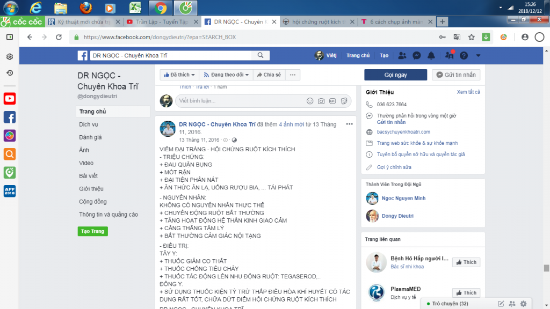This screenshot has width=550, height=309.
Task: Switch to hội chứng ruột kích thích tab
Action: coord(319,21)
